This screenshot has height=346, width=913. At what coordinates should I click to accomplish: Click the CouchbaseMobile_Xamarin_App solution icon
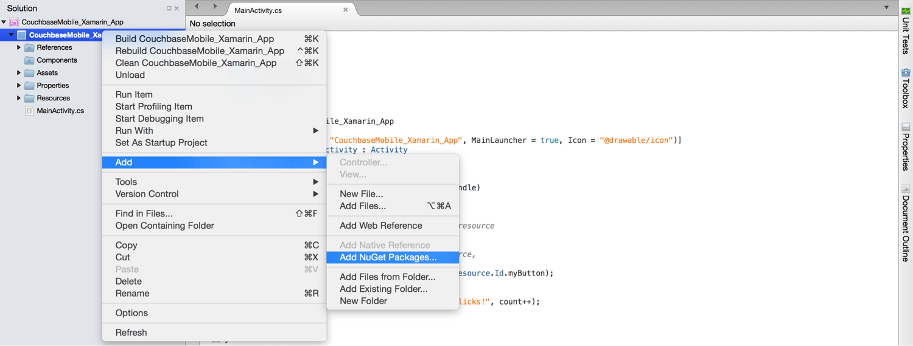14,22
